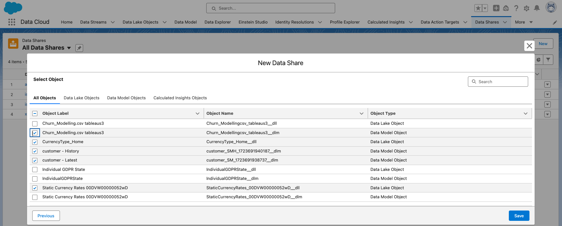This screenshot has height=226, width=562.
Task: Click the Save button
Action: pyautogui.click(x=519, y=216)
